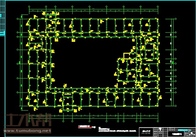This screenshot has width=196, height=137.
Task: Click the empty courtyard at the plan's center
Action: coord(92,61)
